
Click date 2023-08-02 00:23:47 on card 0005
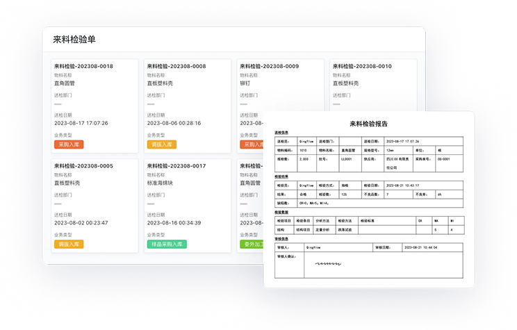pos(81,223)
